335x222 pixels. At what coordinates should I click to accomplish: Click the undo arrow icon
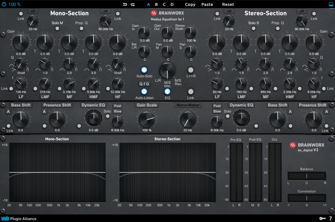coord(125,4)
